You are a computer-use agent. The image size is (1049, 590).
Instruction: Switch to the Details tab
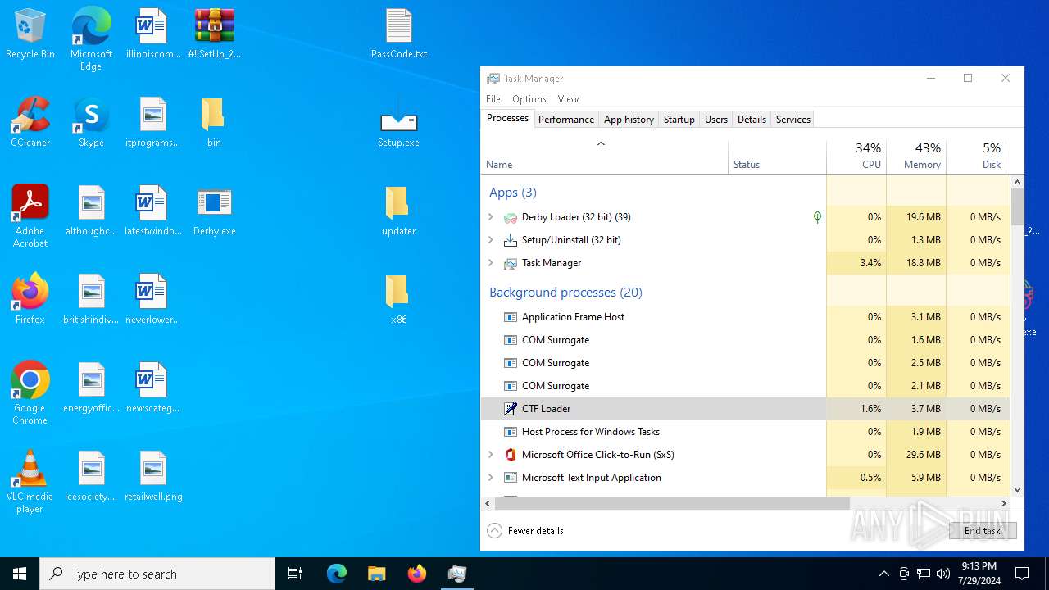click(x=752, y=120)
